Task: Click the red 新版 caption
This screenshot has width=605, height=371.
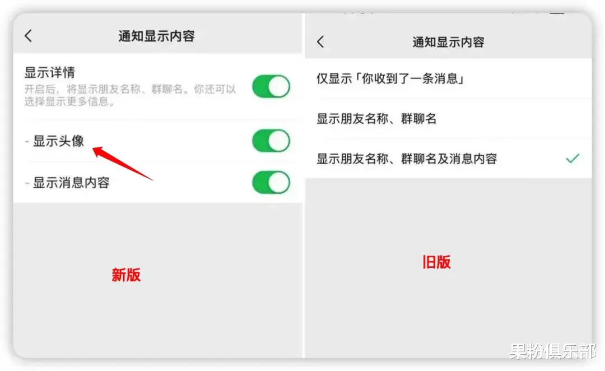Action: 126,275
